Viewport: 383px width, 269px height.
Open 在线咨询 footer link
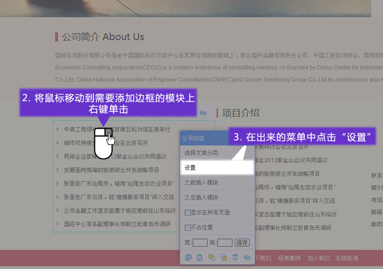pos(347,258)
